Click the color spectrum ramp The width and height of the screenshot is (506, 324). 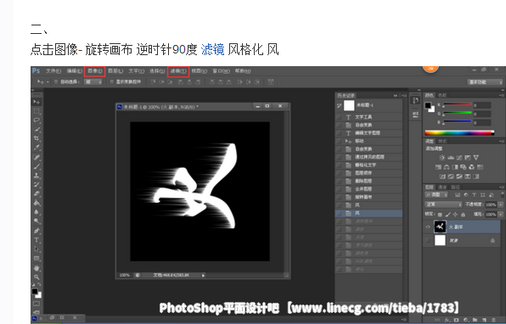click(459, 132)
